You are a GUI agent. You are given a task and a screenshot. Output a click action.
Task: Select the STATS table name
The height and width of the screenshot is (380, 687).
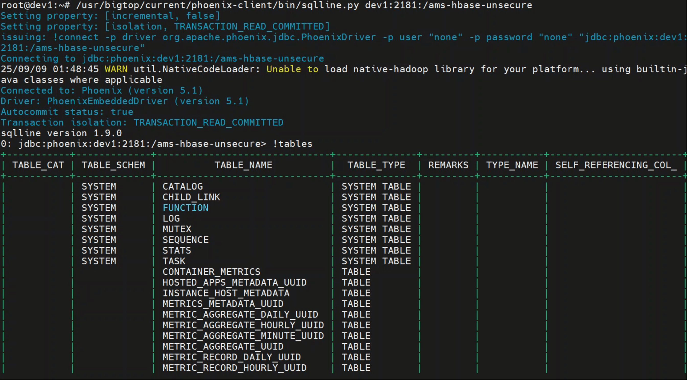pyautogui.click(x=177, y=251)
